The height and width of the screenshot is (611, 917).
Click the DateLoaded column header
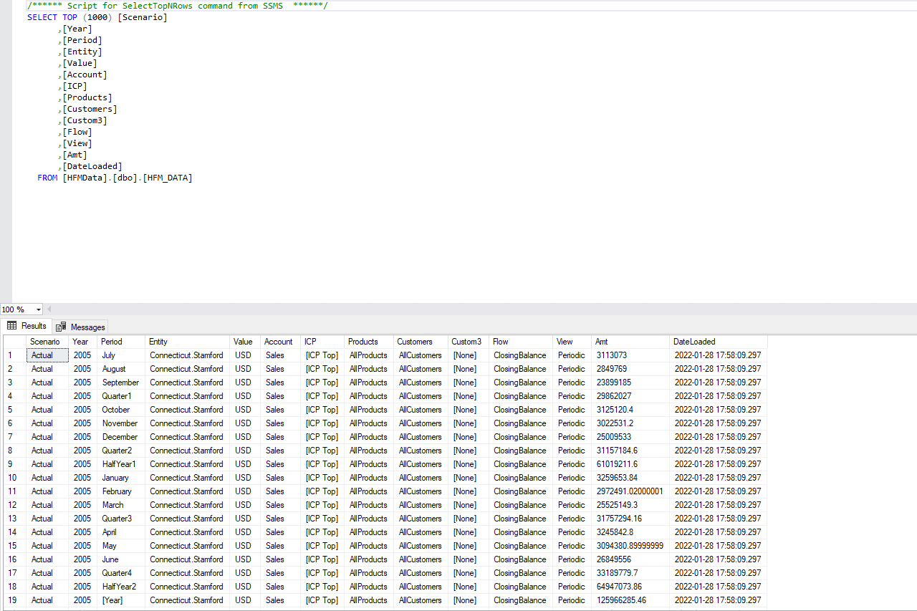coord(694,342)
